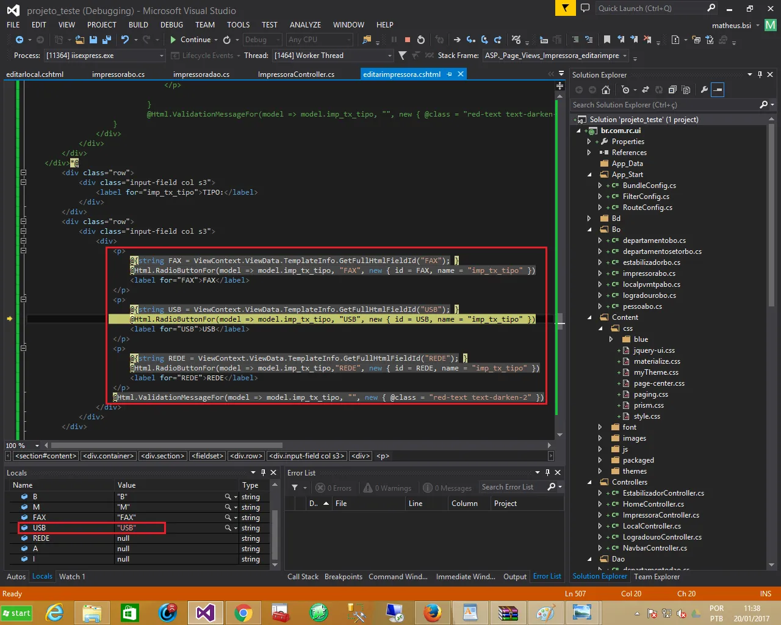The height and width of the screenshot is (625, 781).
Task: Toggle the 0 Errors filter
Action: click(334, 488)
